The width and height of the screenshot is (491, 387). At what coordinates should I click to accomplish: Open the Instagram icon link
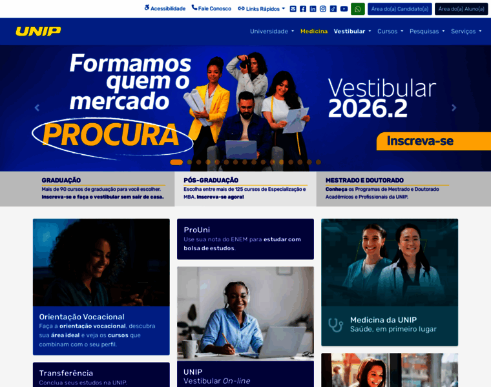tap(323, 9)
